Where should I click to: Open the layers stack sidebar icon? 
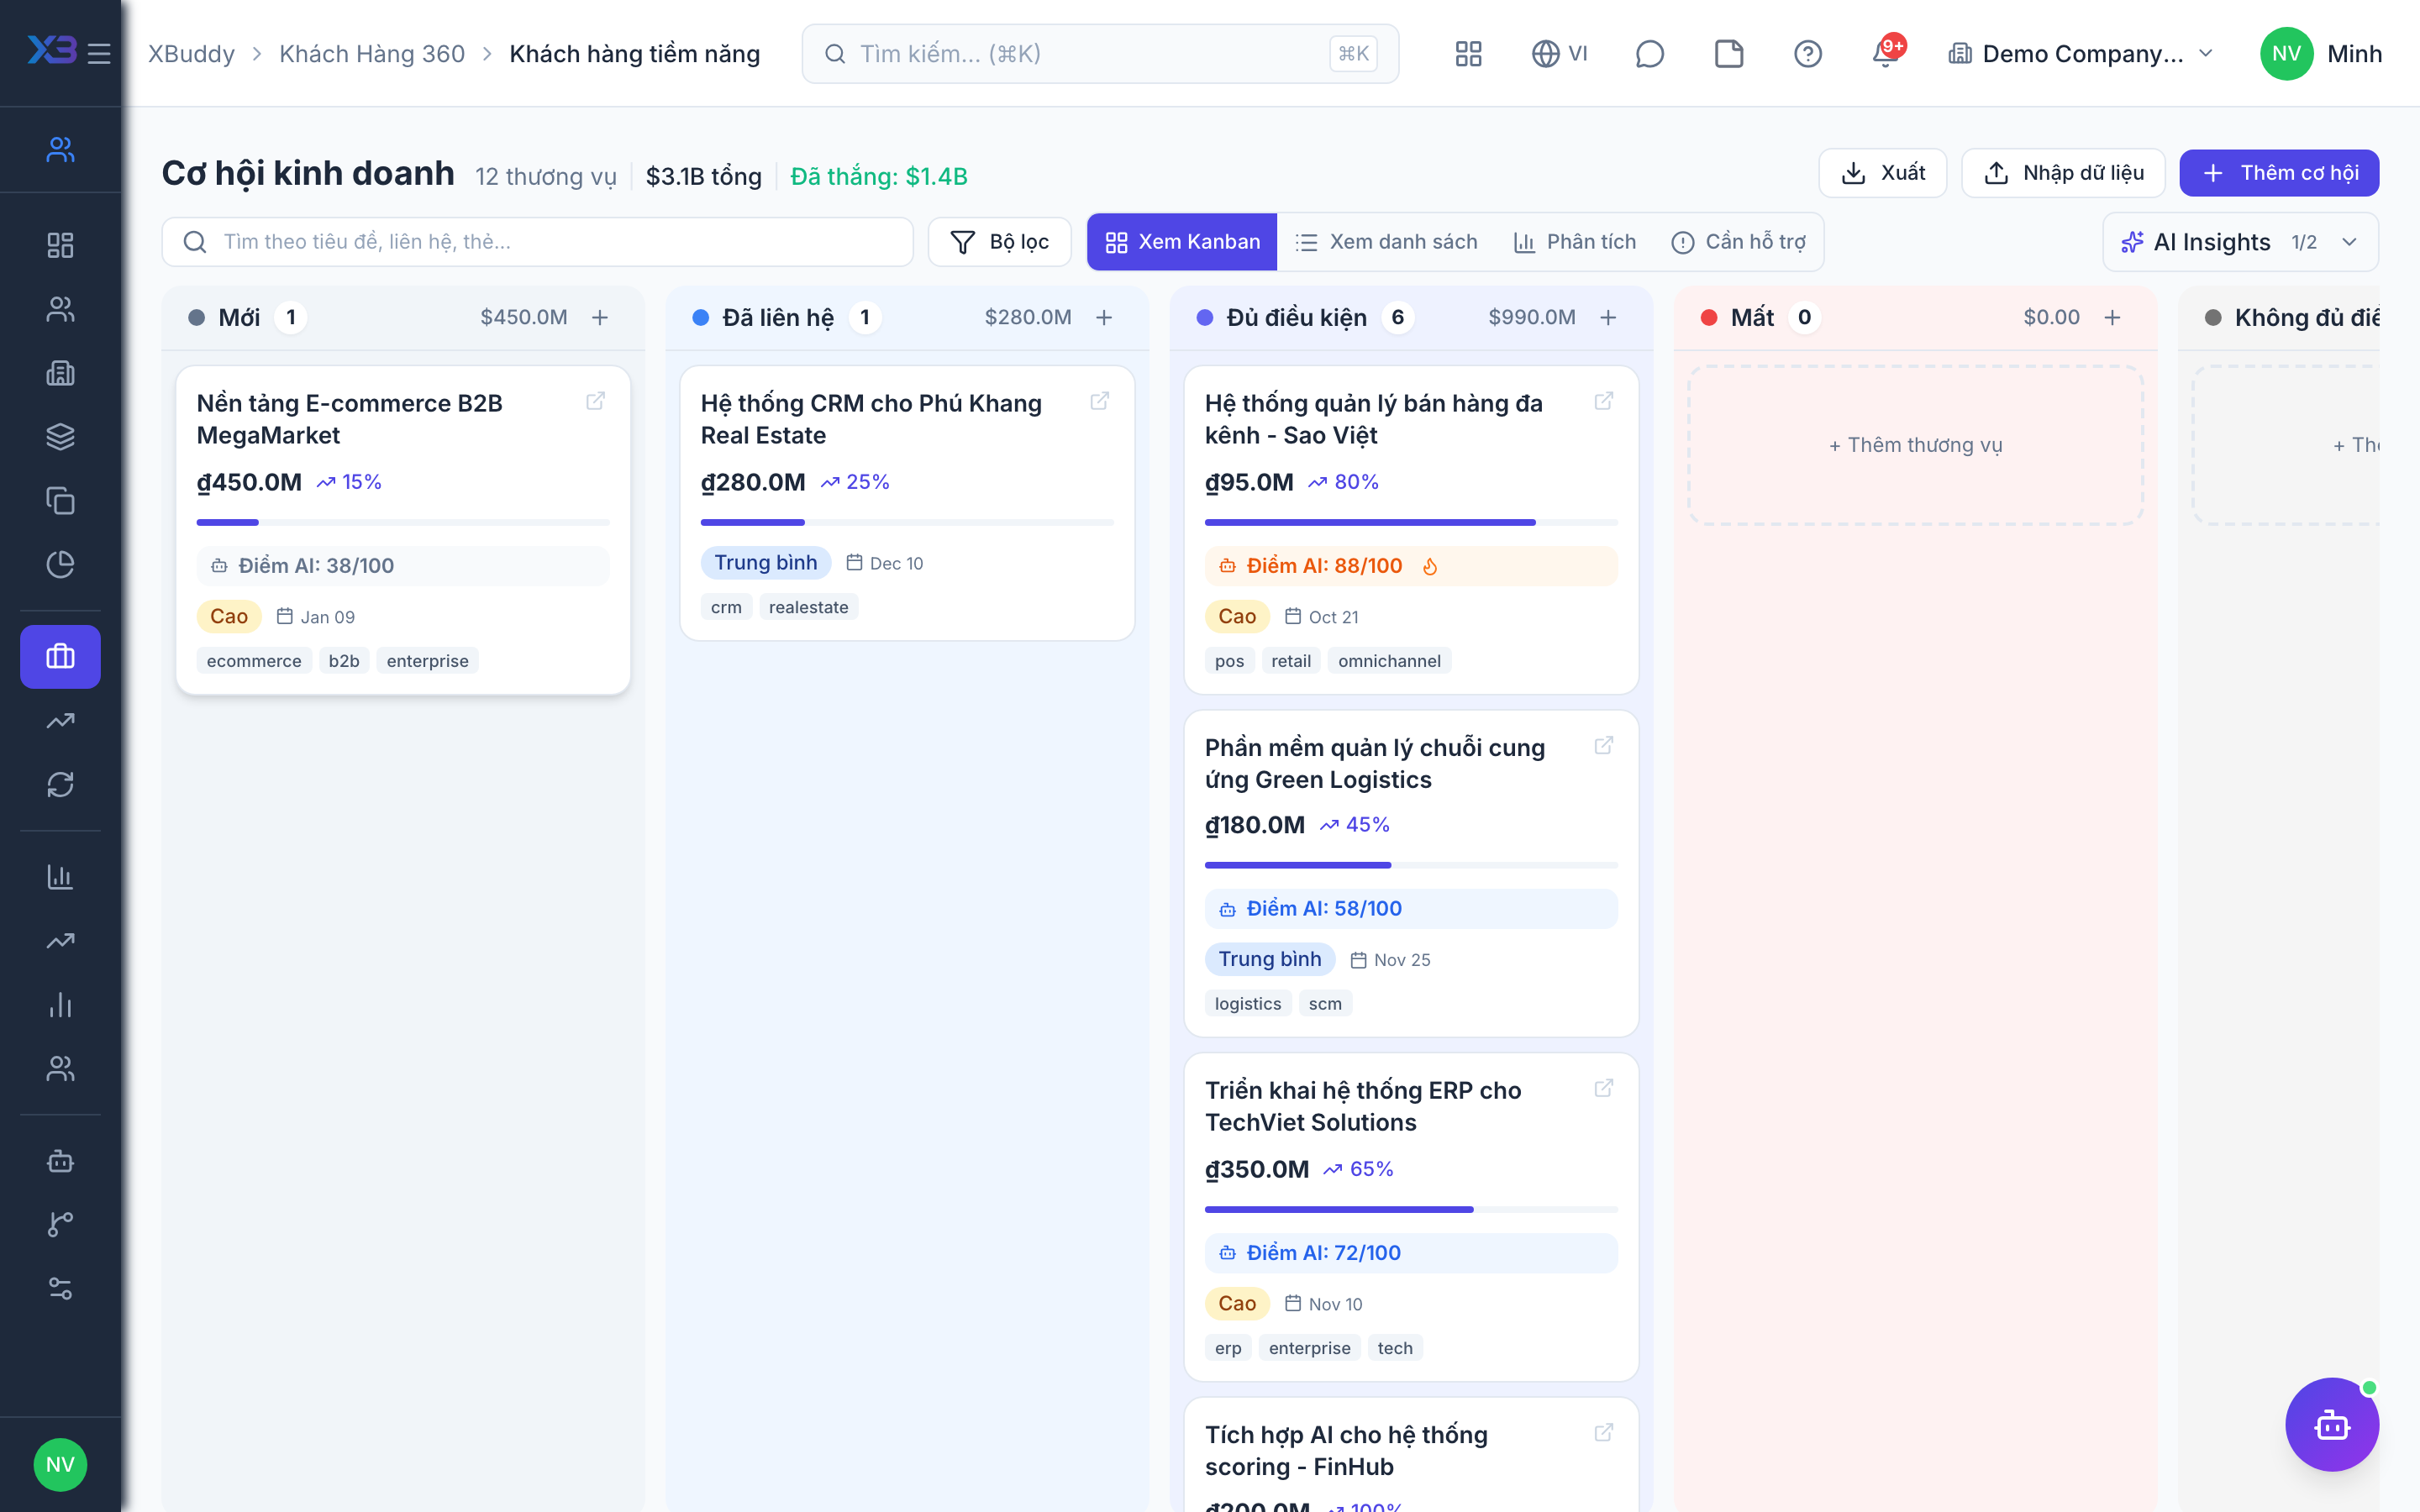pos(60,437)
